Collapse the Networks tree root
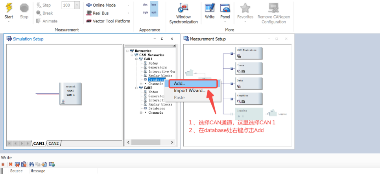This screenshot has width=380, height=174. 127,51
